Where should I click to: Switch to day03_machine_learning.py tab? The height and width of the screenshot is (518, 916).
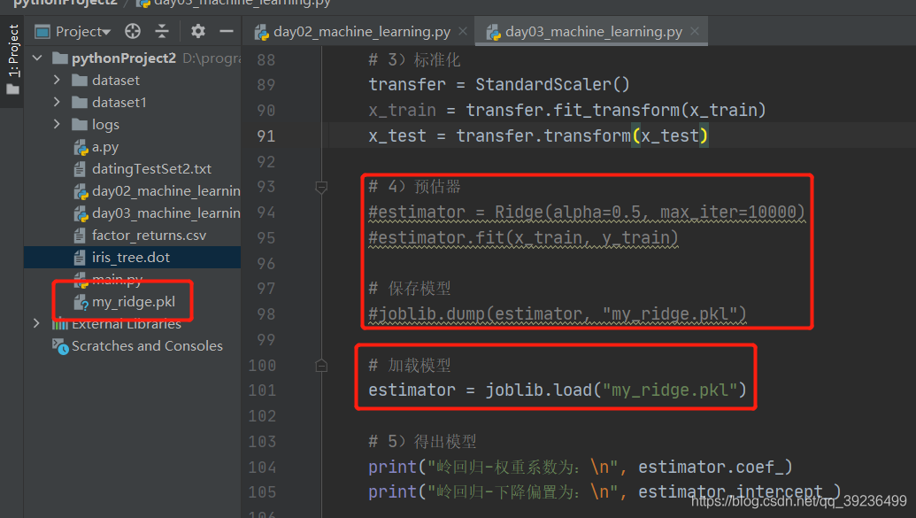coord(594,32)
